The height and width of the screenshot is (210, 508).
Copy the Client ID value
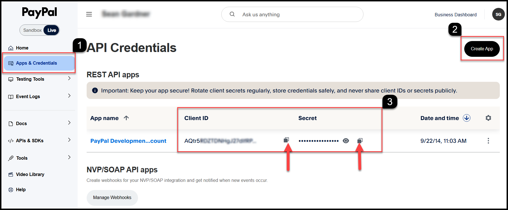click(286, 140)
